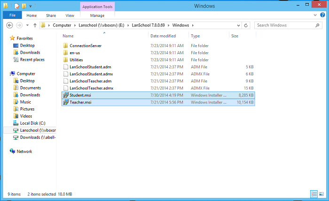Open Documents under Computer

point(31,88)
